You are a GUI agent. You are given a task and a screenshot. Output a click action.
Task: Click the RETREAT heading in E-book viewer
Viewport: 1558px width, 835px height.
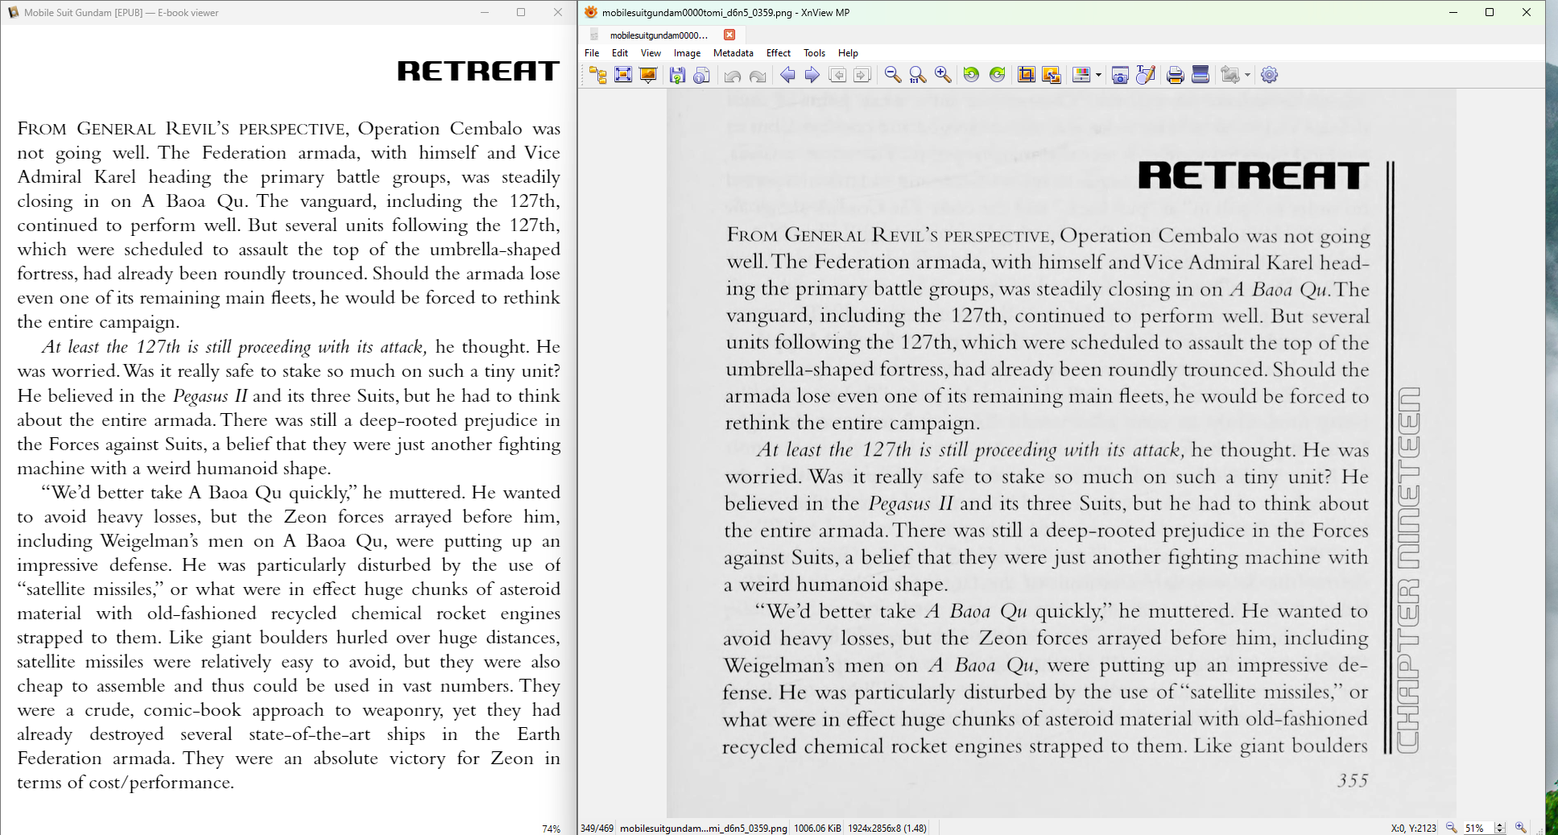pyautogui.click(x=478, y=71)
